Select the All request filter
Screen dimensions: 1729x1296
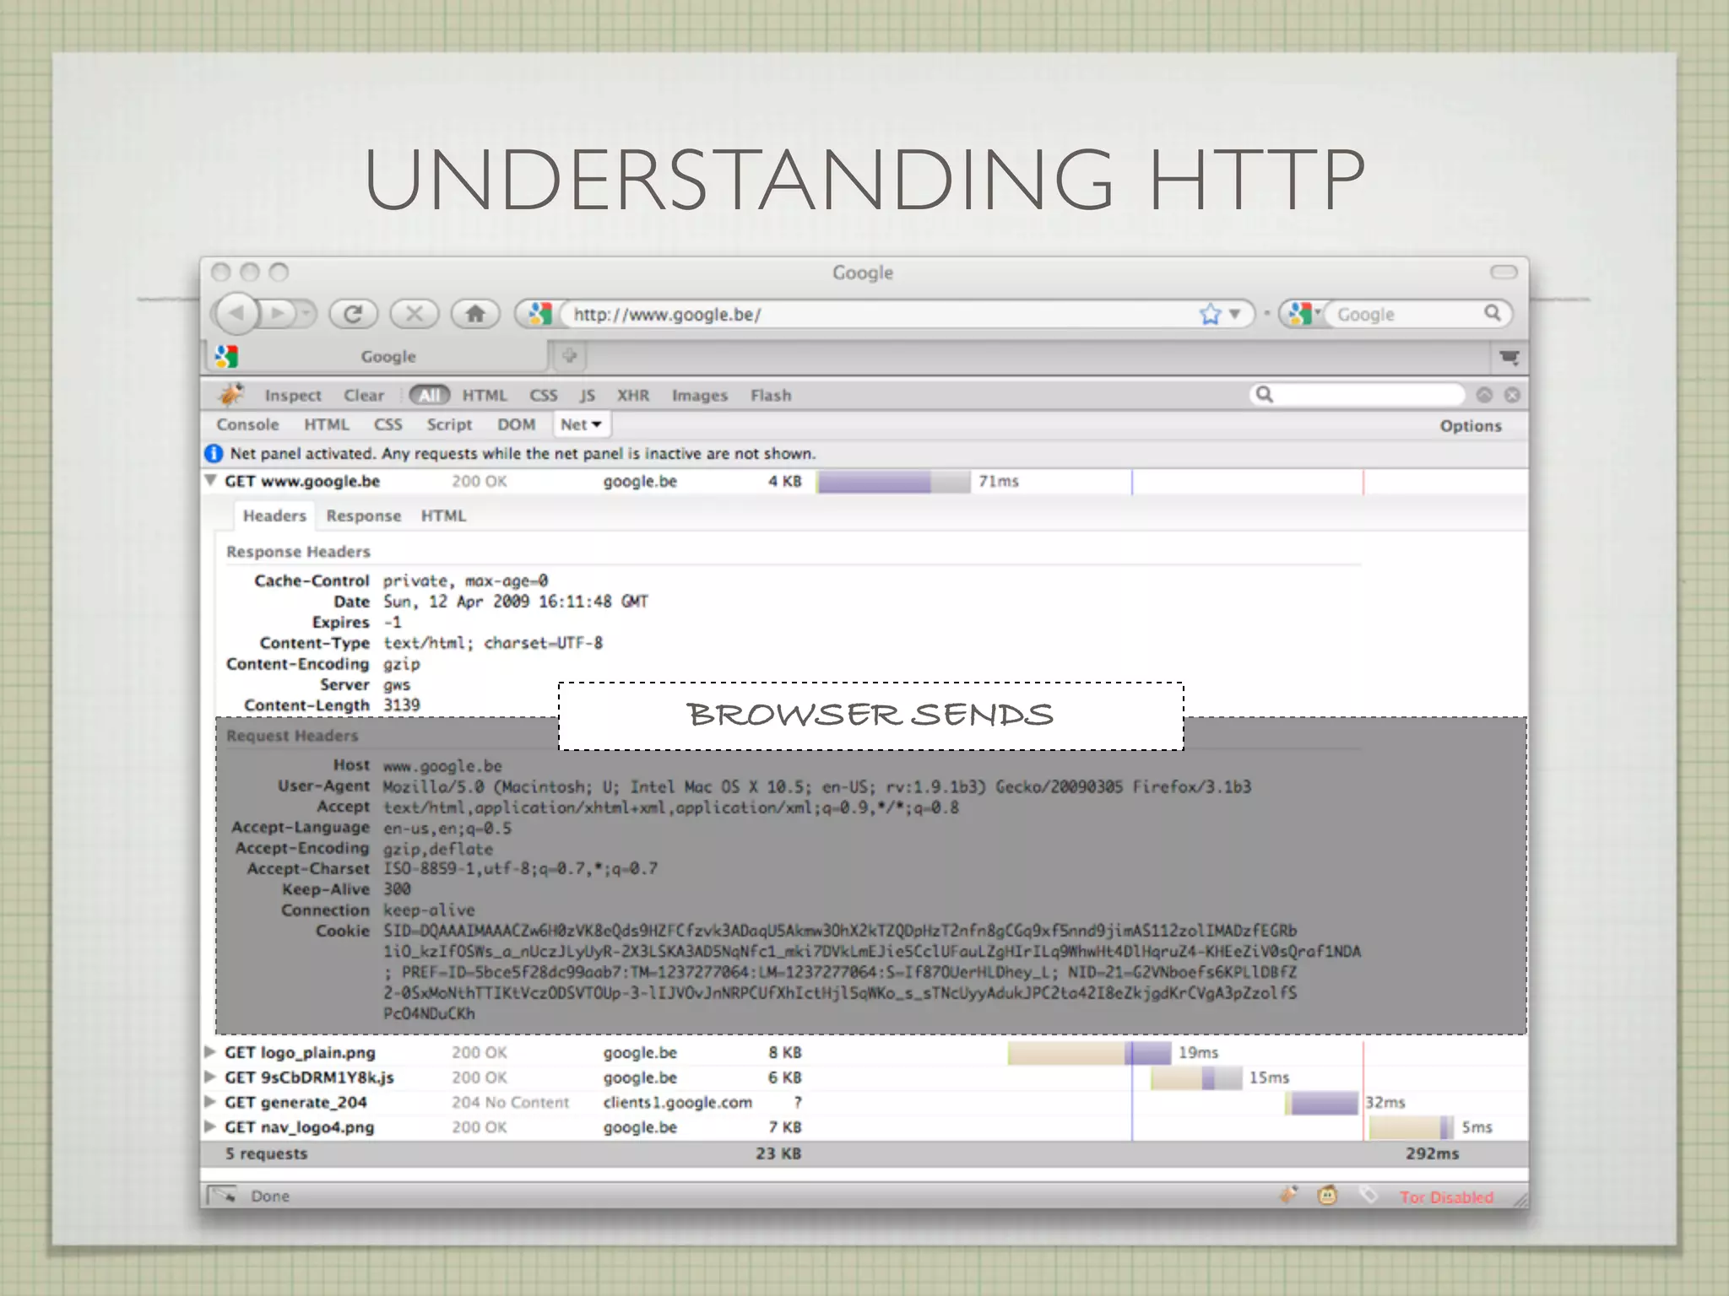[430, 395]
